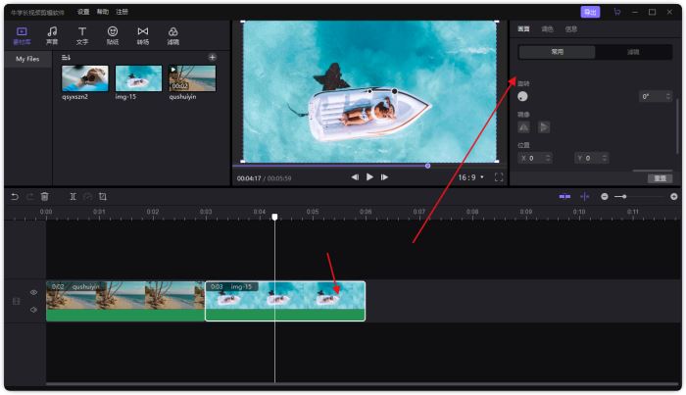686x395 pixels.
Task: Enter fullscreen preview mode
Action: click(x=499, y=177)
